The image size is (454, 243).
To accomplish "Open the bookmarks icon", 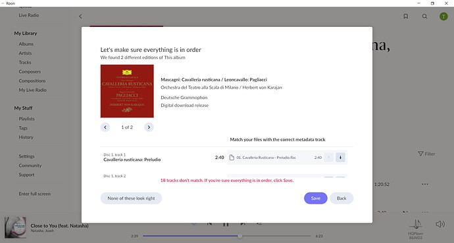I will pyautogui.click(x=406, y=16).
